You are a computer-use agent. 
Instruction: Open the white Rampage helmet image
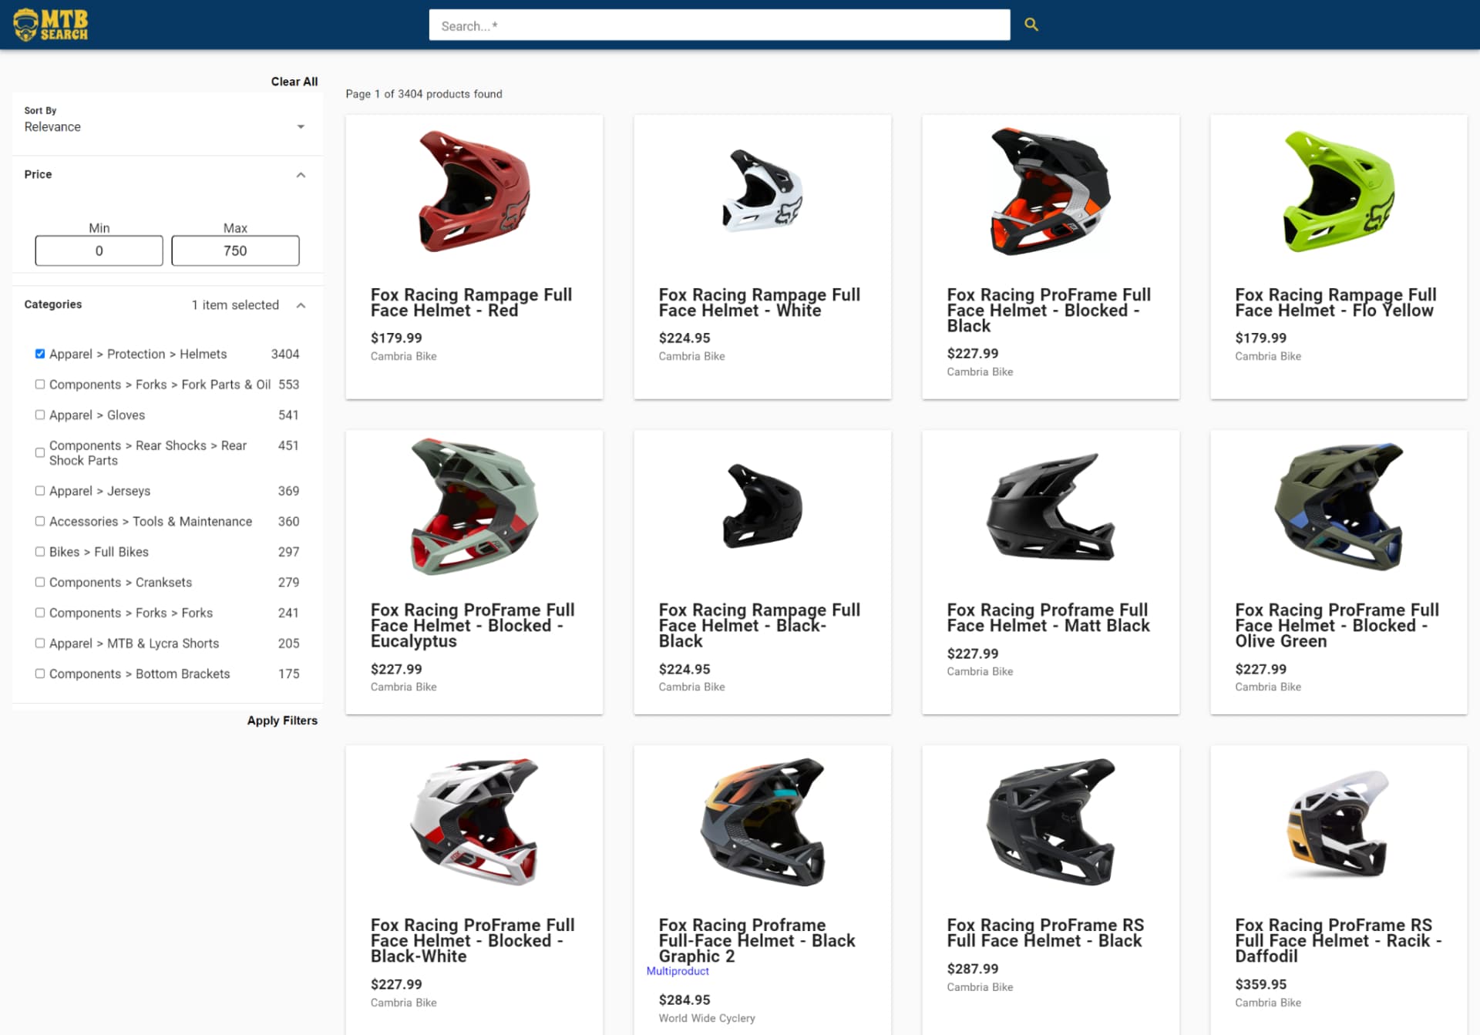762,191
